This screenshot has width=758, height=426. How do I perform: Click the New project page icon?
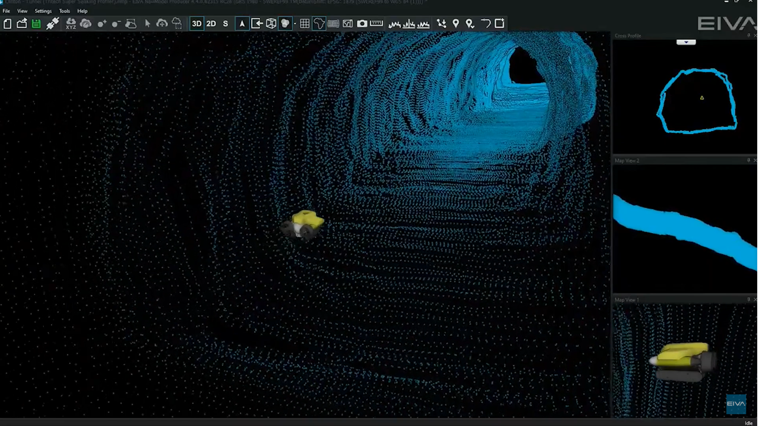[x=8, y=24]
